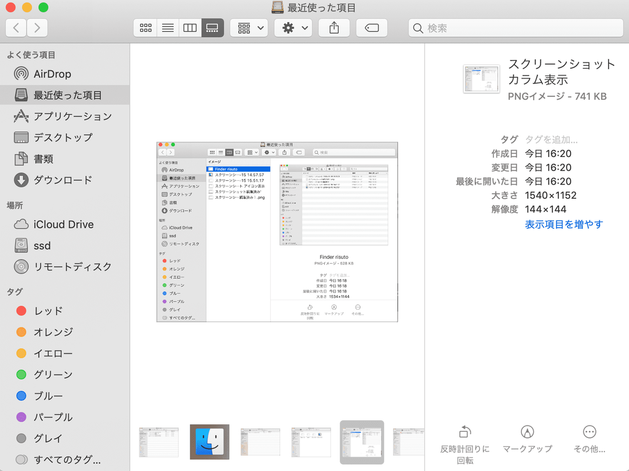This screenshot has height=471, width=629.
Task: Click PNGイメージ - 741 KB text
Action: pyautogui.click(x=557, y=96)
